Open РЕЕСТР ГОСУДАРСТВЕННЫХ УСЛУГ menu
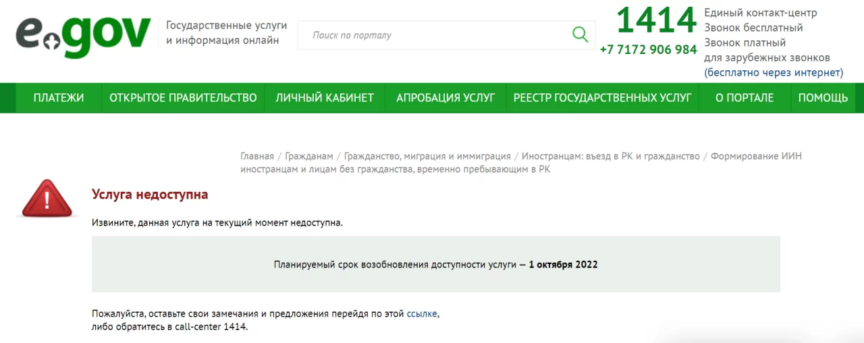Viewport: 864px width, 343px height. (x=603, y=98)
